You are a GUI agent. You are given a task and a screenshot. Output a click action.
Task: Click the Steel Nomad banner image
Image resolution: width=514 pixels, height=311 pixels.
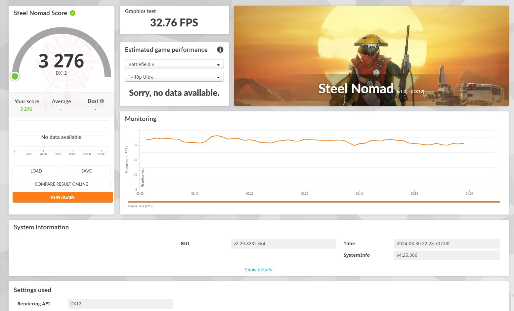tap(371, 56)
